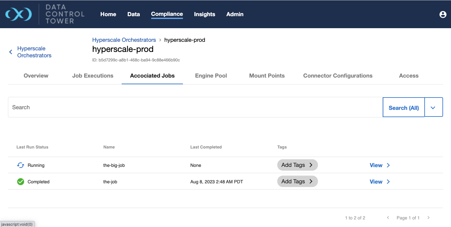
Task: Expand Add Tags for the-job
Action: coord(297,181)
